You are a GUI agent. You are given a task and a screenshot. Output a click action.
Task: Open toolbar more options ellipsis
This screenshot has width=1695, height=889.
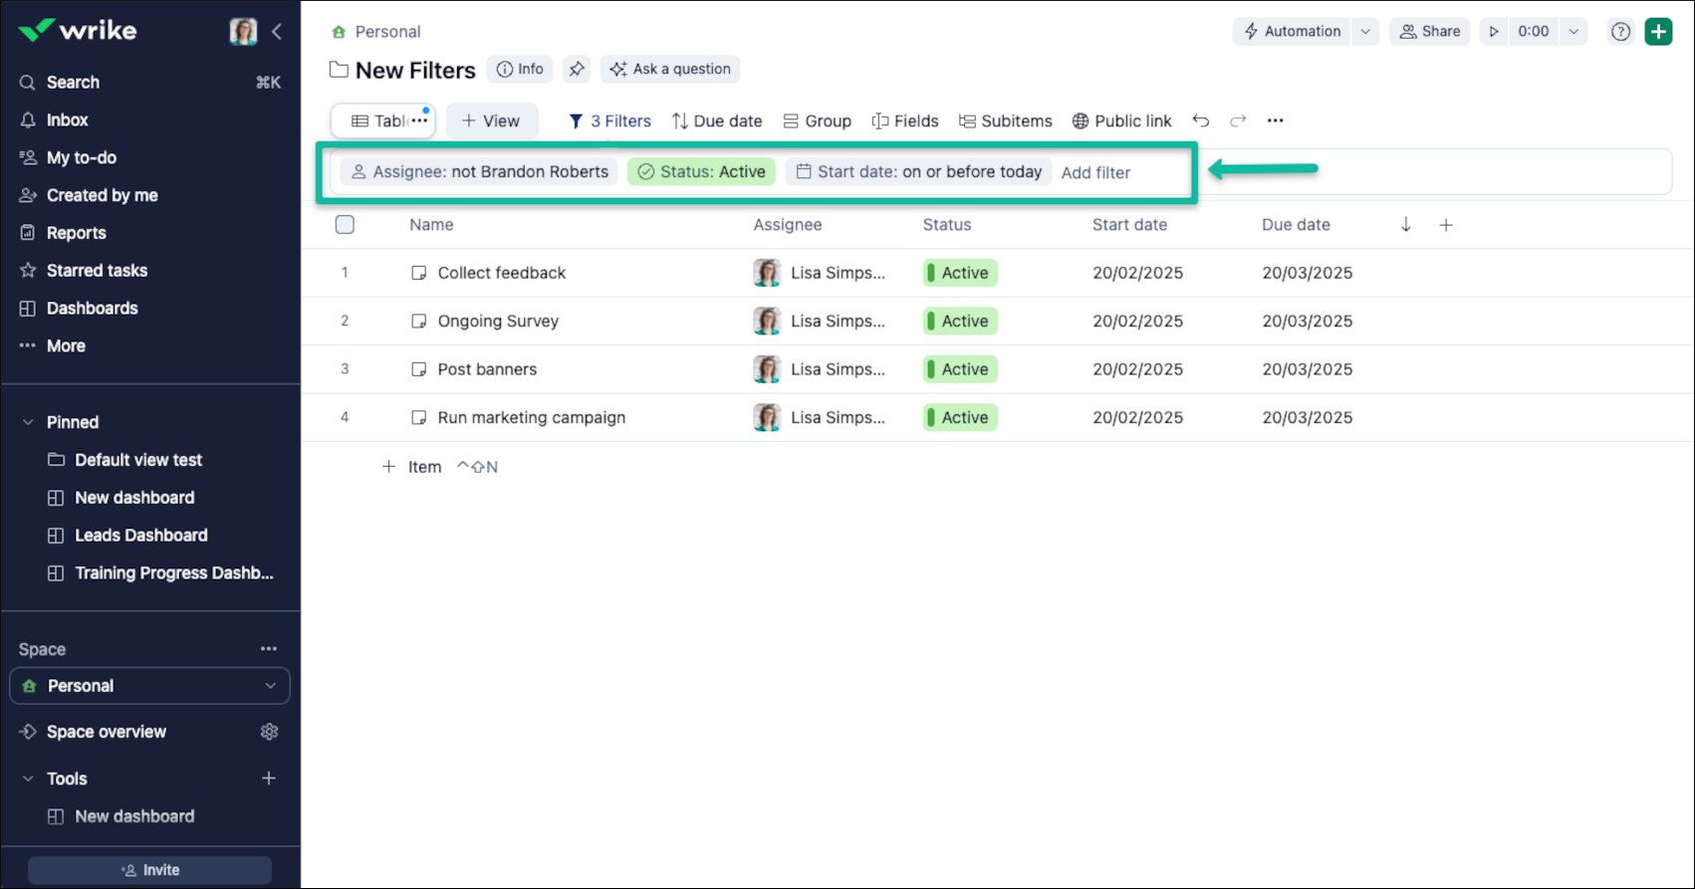[1276, 120]
